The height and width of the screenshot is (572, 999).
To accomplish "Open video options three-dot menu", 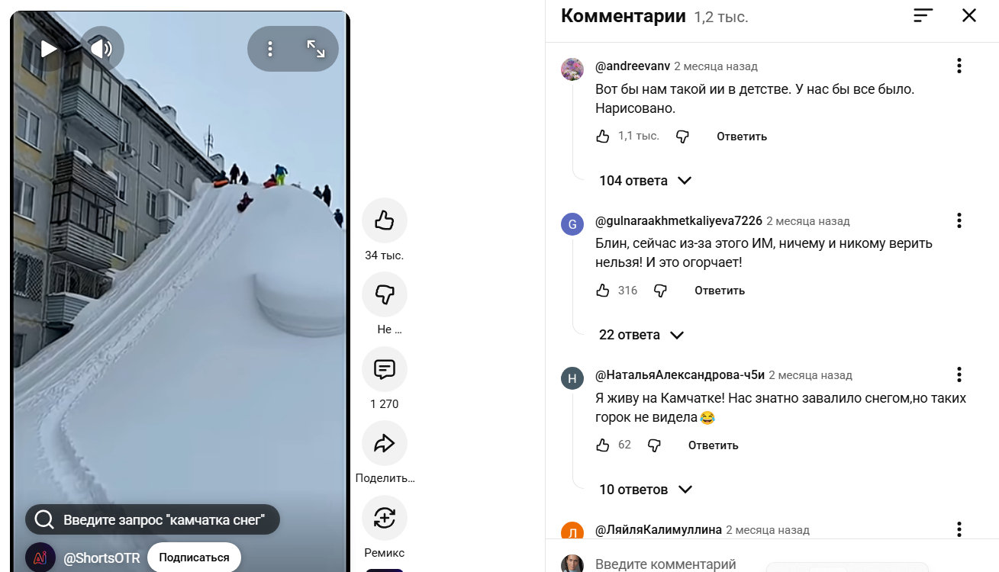I will [x=270, y=50].
